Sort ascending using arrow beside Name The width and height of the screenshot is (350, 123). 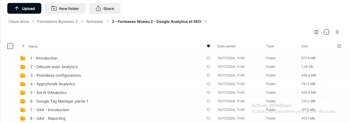[23, 46]
